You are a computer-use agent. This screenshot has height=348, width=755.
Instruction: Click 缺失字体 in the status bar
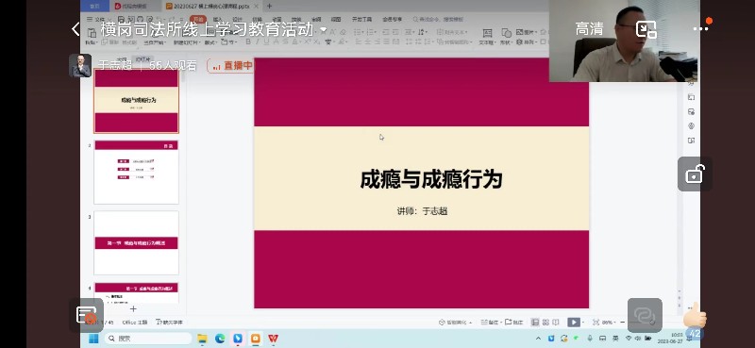click(170, 322)
